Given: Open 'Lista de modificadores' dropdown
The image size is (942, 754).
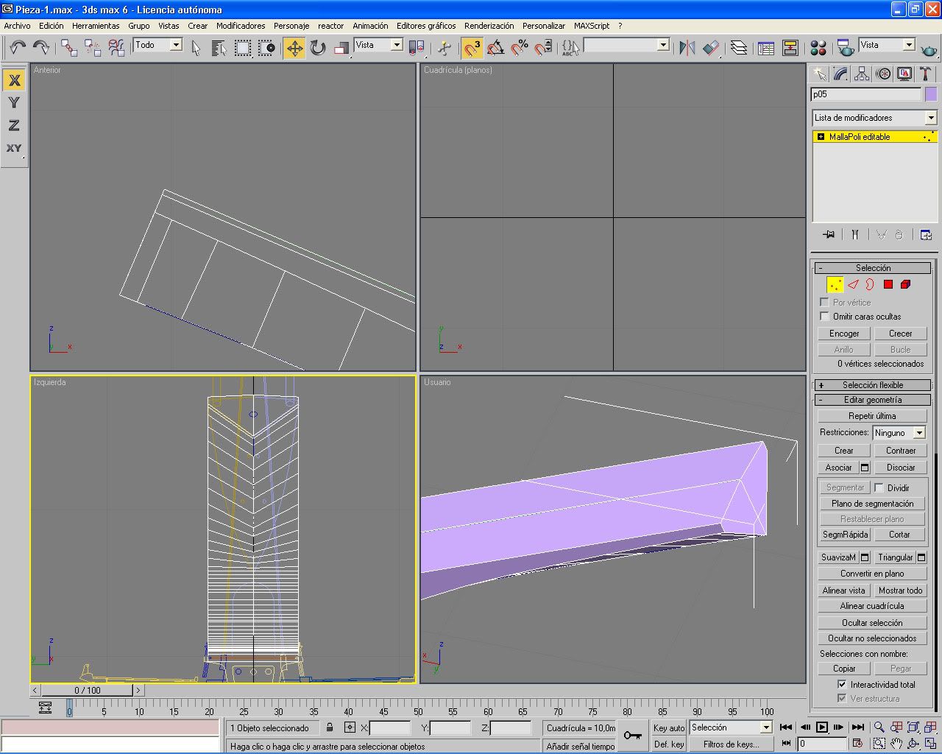Looking at the screenshot, I should click(x=931, y=118).
